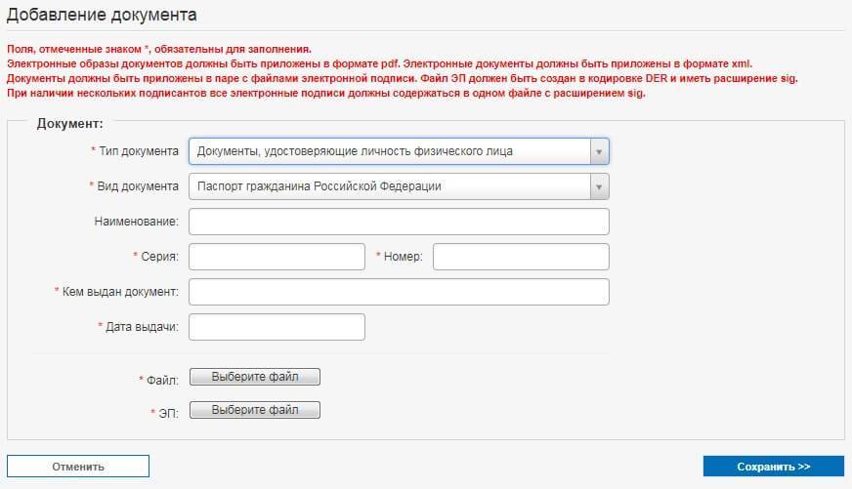This screenshot has height=489, width=852.
Task: Click the "Дата выдачи:" label text
Action: tap(143, 327)
